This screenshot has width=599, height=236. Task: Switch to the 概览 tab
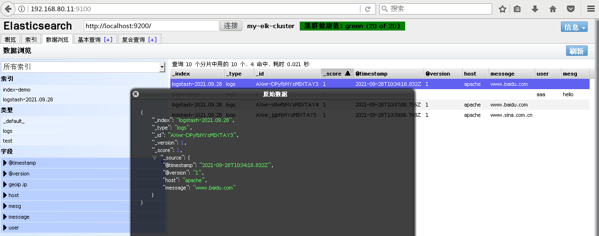pyautogui.click(x=10, y=40)
